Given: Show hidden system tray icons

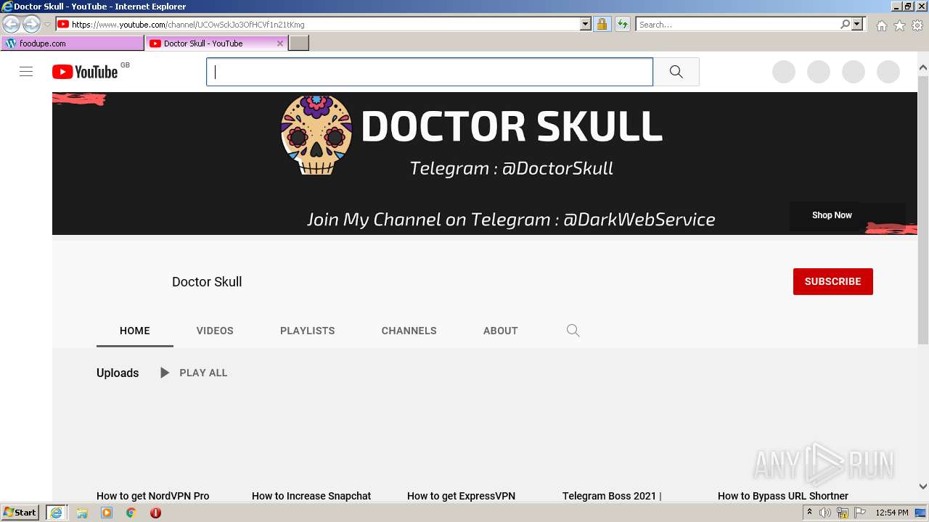Looking at the screenshot, I should 809,513.
